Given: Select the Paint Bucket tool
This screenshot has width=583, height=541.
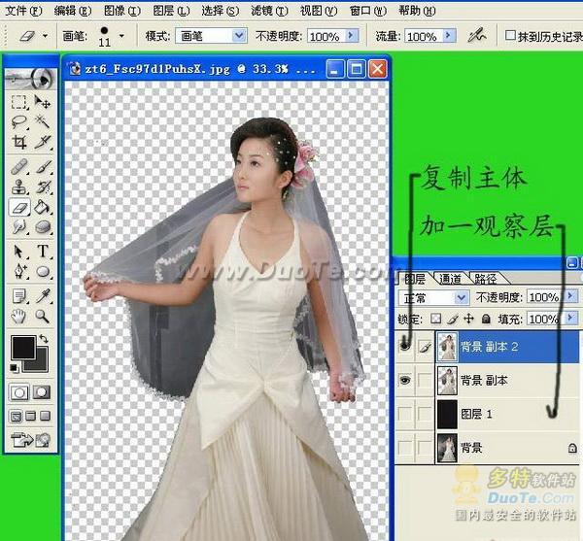Looking at the screenshot, I should [43, 207].
